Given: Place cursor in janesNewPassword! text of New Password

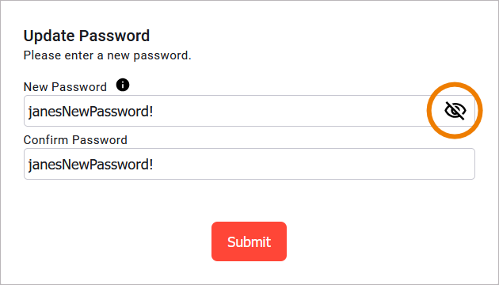Looking at the screenshot, I should point(91,112).
